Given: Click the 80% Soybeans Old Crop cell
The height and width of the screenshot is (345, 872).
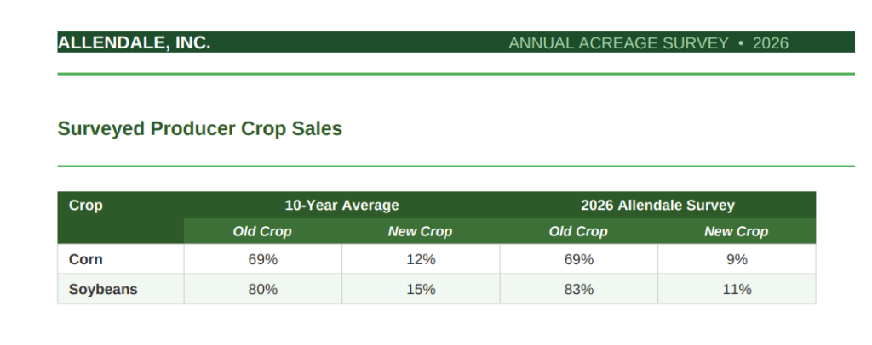Looking at the screenshot, I should [262, 289].
